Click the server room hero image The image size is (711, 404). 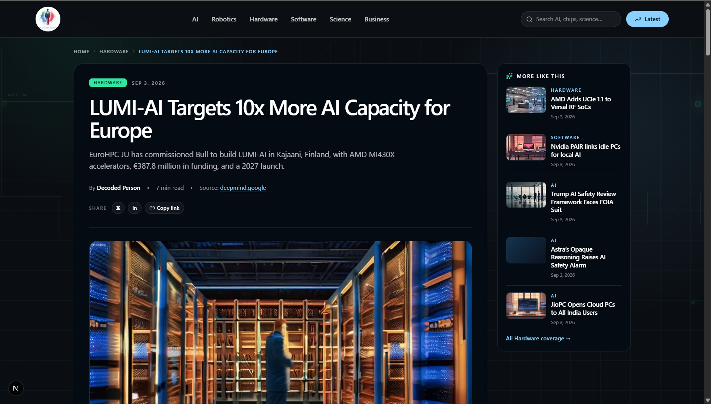click(280, 322)
